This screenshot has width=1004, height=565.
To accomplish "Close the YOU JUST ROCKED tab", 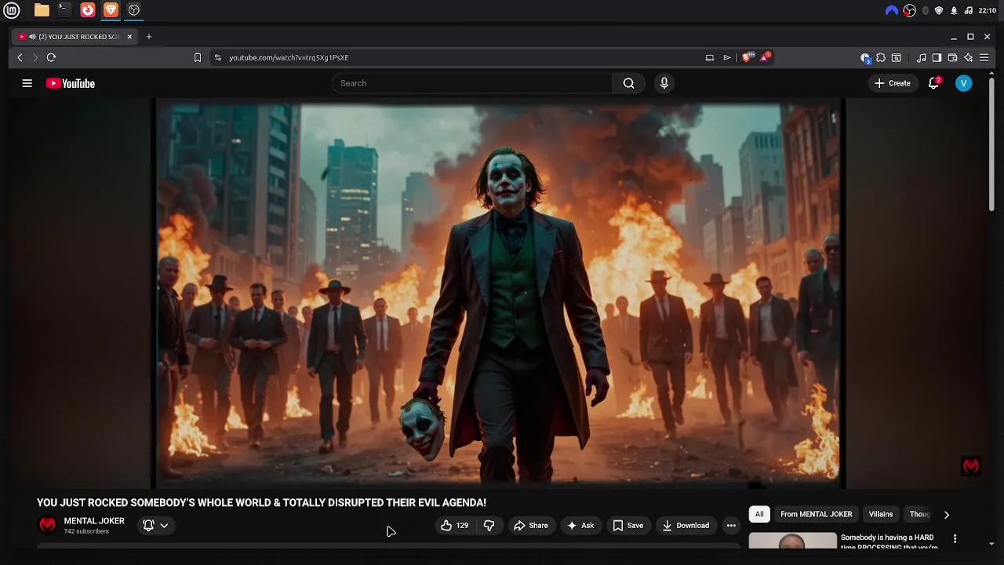I will (129, 37).
